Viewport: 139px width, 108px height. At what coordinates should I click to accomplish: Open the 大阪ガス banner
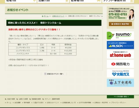tap(120, 73)
